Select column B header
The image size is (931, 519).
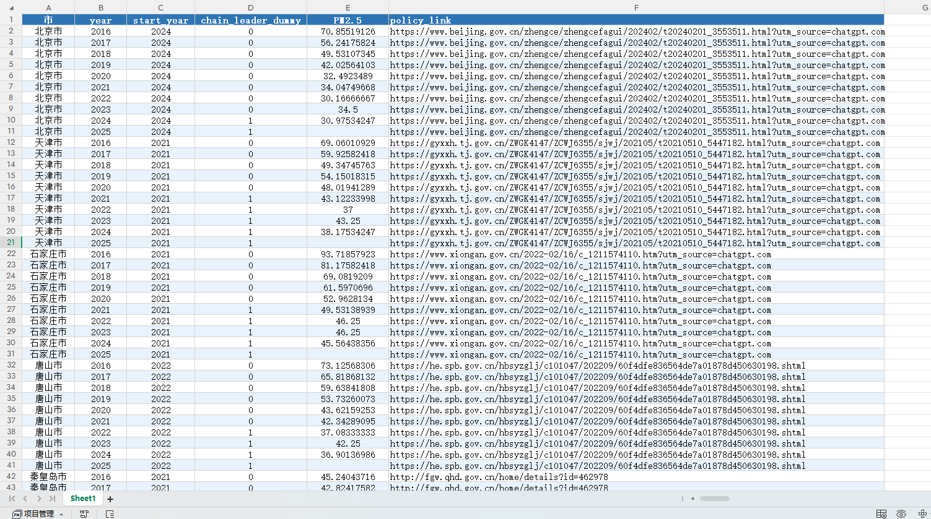(101, 7)
